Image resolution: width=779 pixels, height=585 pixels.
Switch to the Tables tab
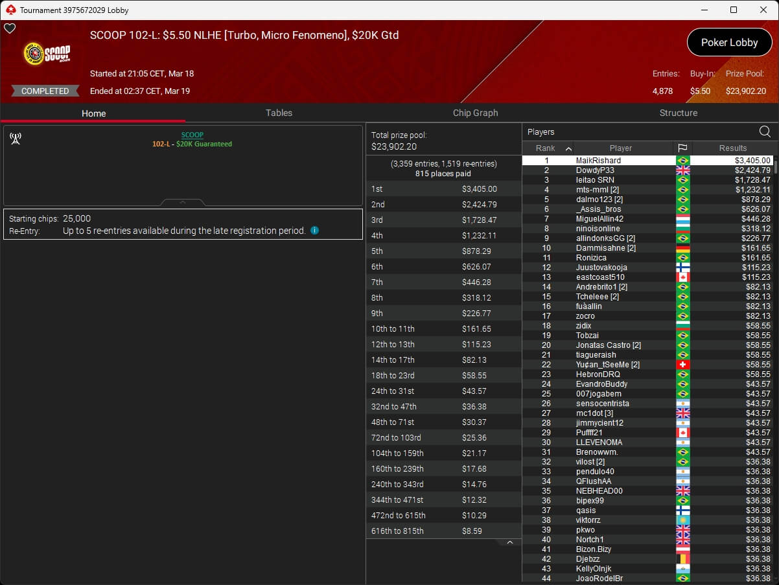(x=279, y=113)
